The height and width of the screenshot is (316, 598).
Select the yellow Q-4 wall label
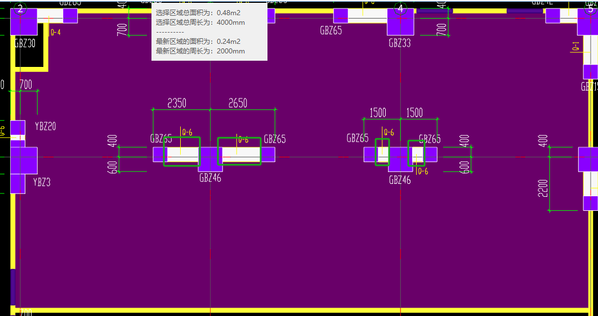[56, 33]
